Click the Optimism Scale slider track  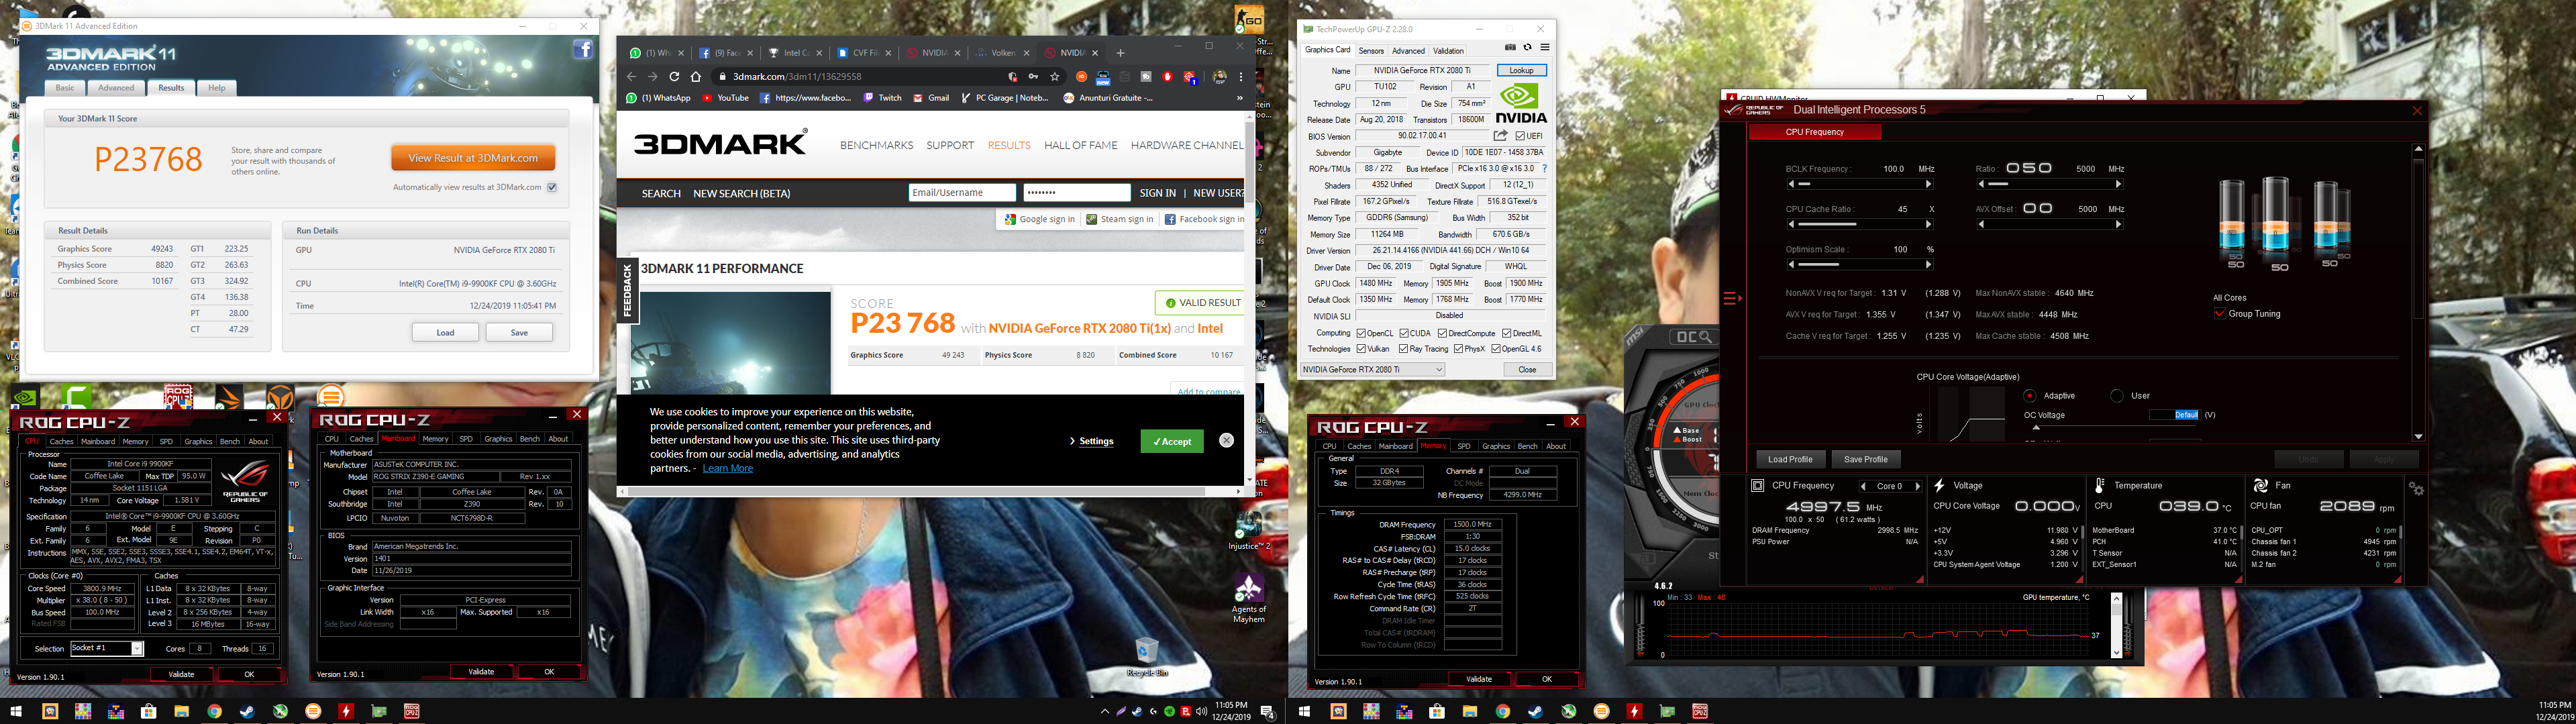click(x=1859, y=265)
